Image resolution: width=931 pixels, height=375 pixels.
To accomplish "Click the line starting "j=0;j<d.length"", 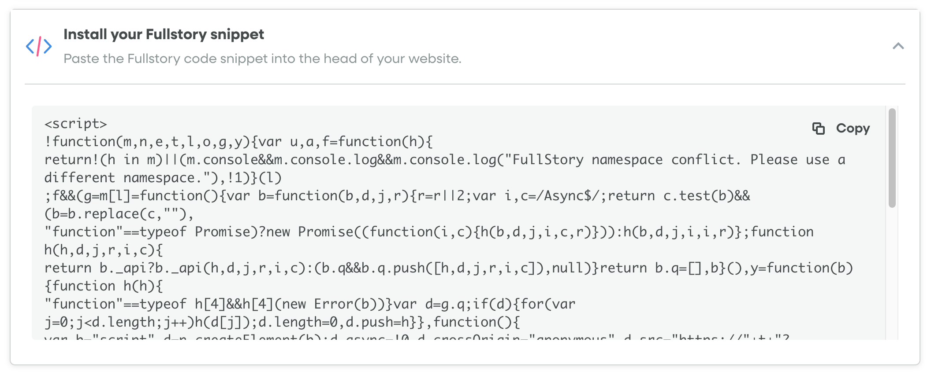I will click(282, 322).
